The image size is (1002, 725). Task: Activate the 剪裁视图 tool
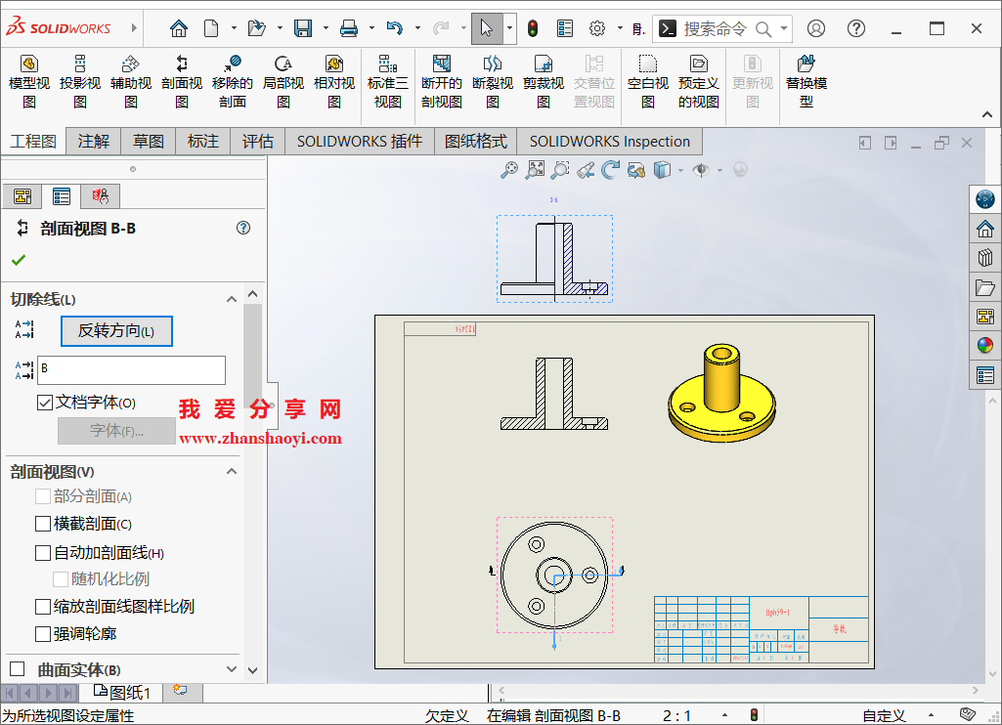click(543, 83)
